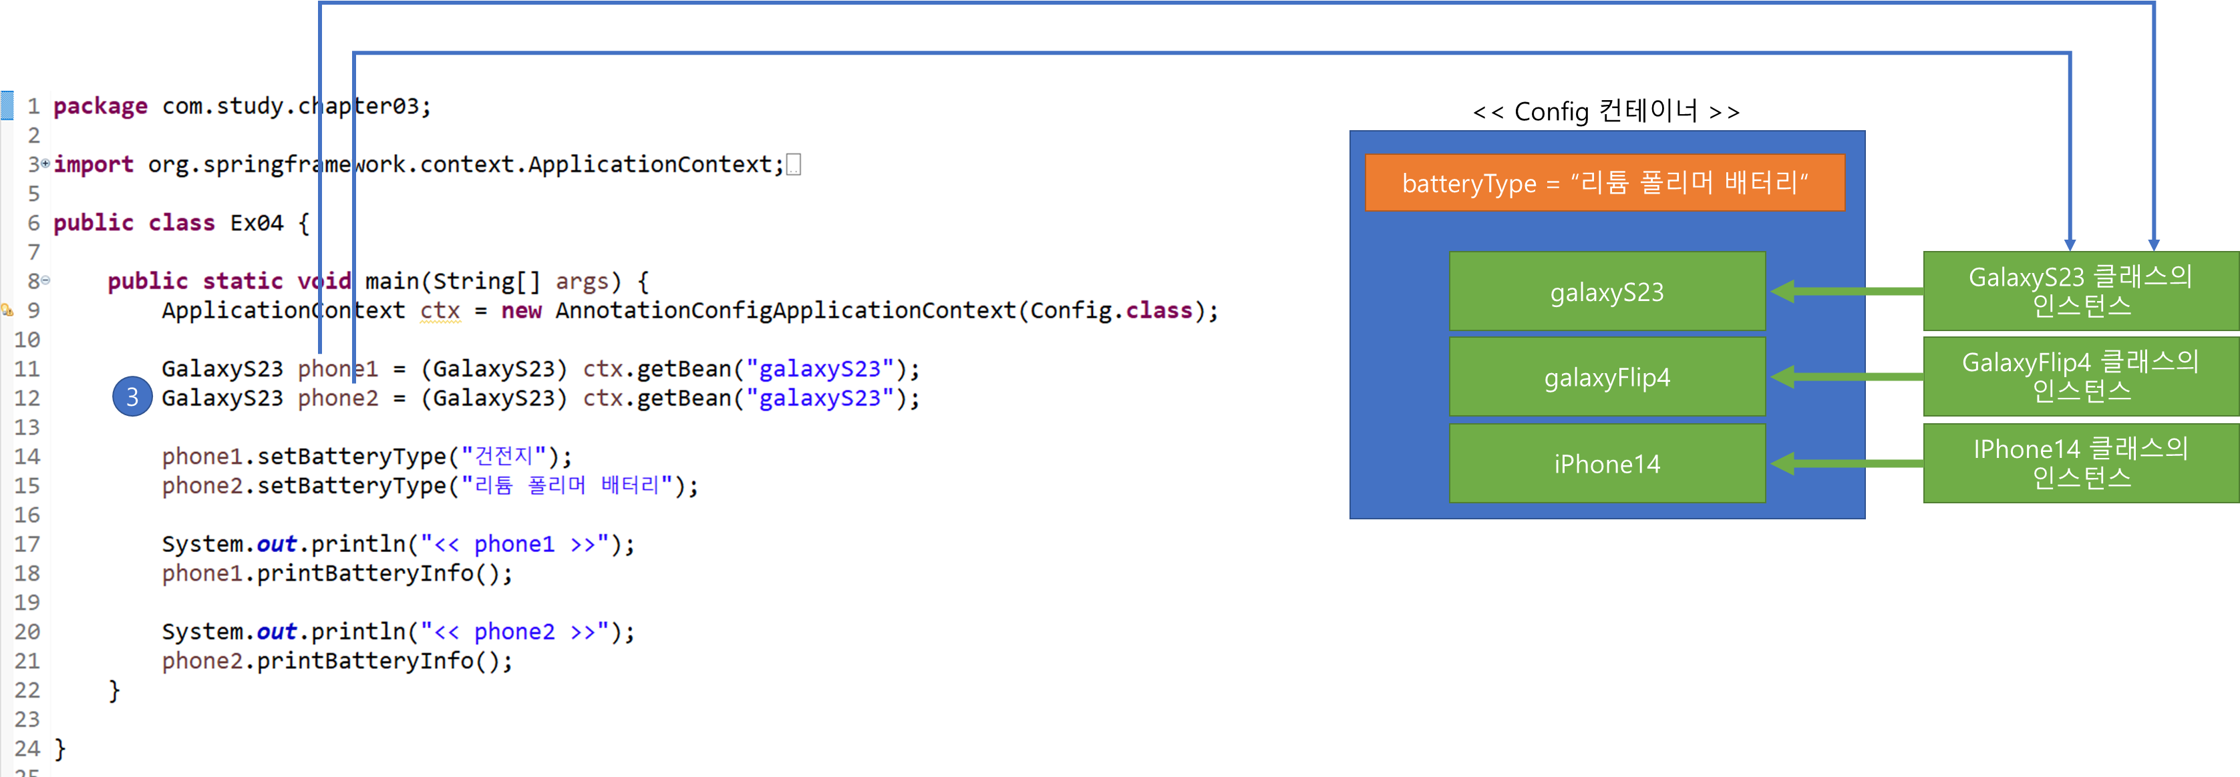Image resolution: width=2240 pixels, height=777 pixels.
Task: Click the blue circled number 3 marker
Action: [132, 397]
